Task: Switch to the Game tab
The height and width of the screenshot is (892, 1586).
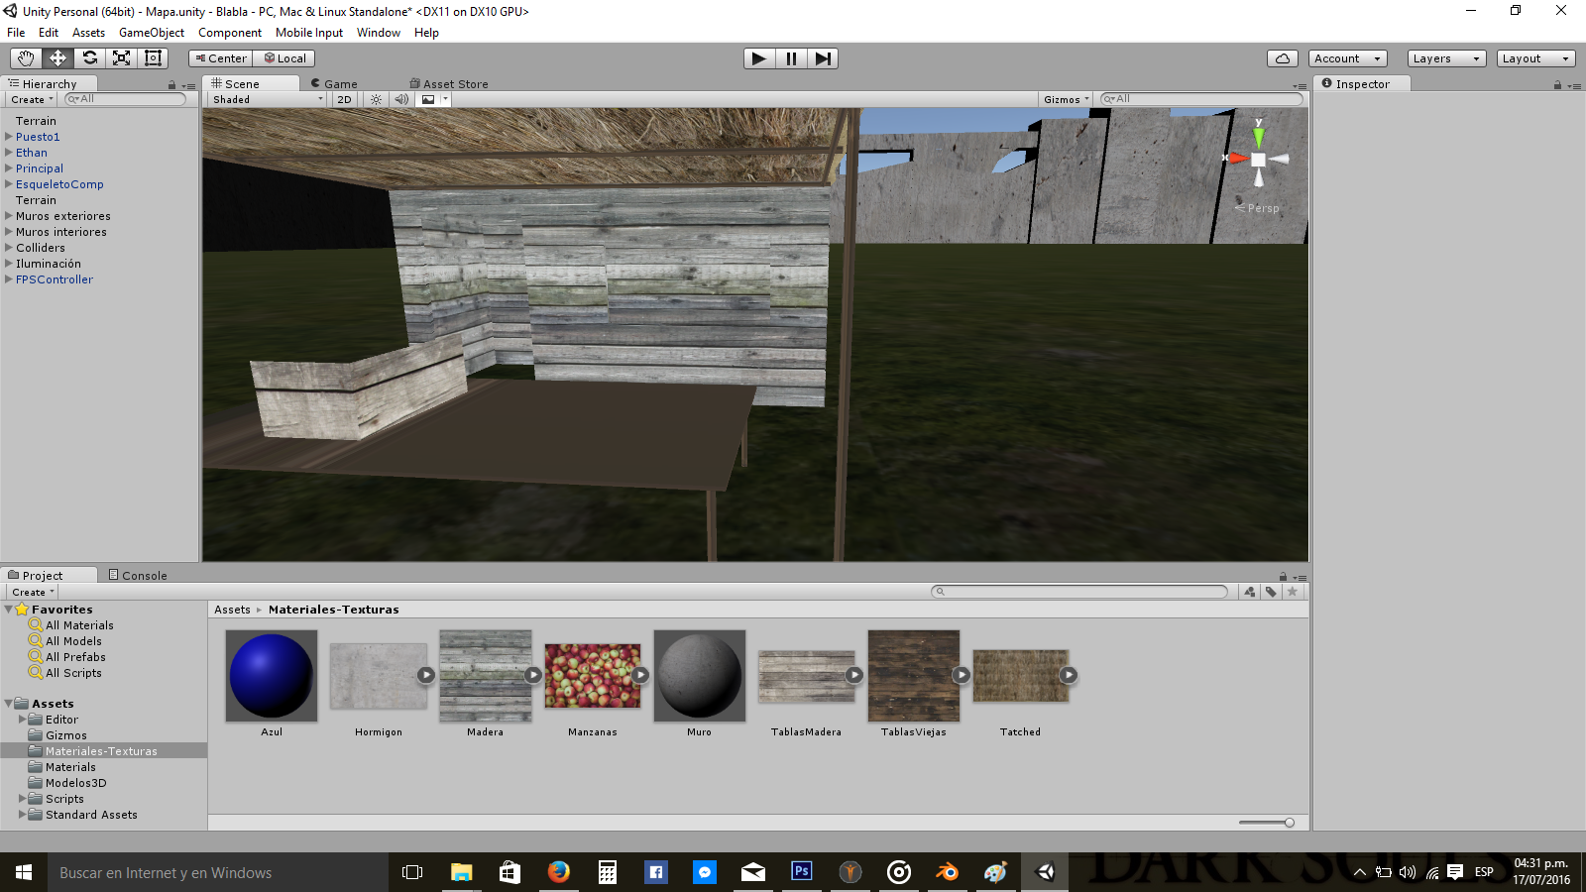Action: pyautogui.click(x=334, y=84)
